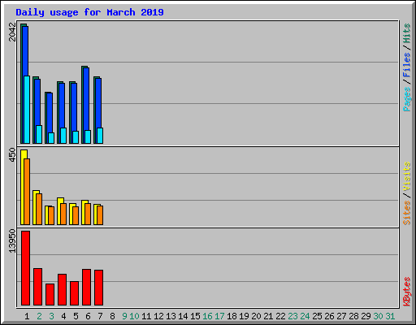The width and height of the screenshot is (416, 325).
Task: Click the day 7 red KBytes bar
Action: [x=98, y=288]
